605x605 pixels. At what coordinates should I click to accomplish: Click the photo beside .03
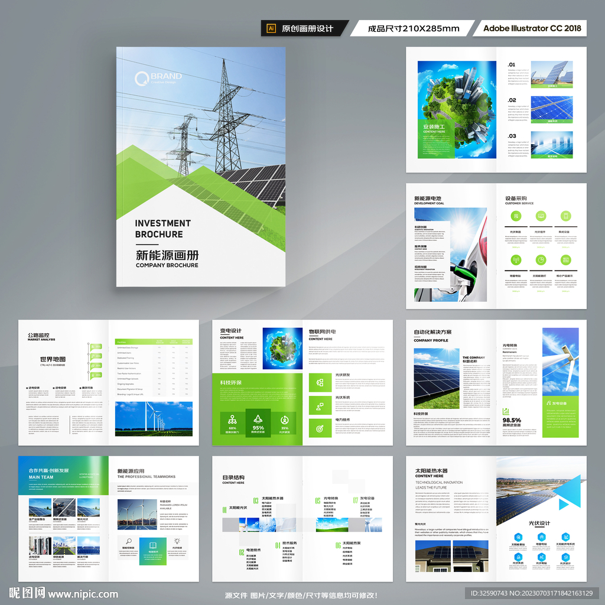coord(552,145)
